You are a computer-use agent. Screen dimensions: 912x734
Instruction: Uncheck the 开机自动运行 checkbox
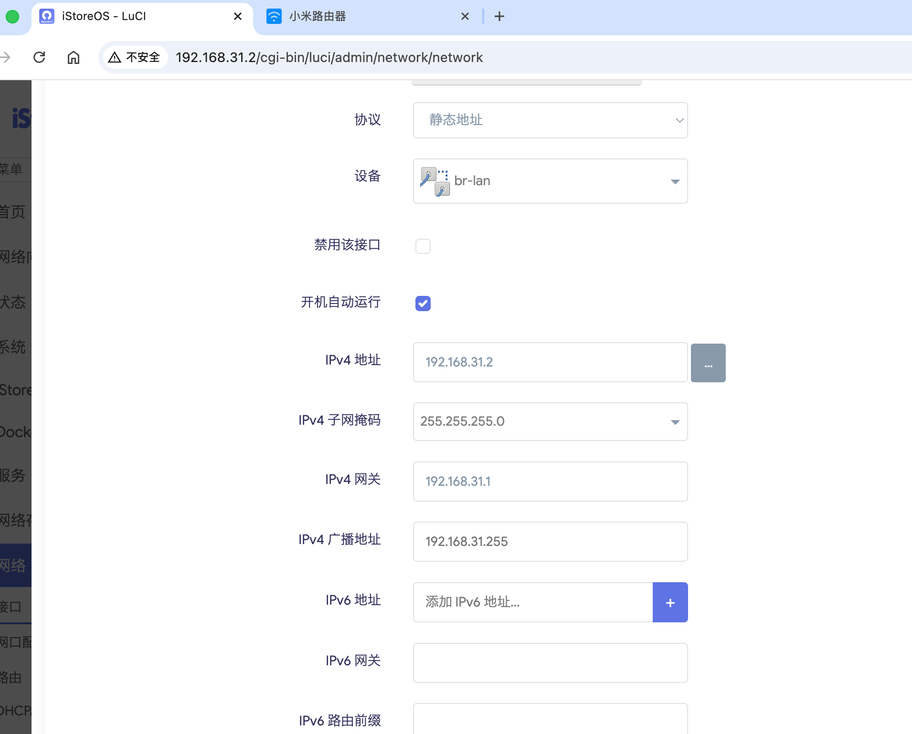423,304
